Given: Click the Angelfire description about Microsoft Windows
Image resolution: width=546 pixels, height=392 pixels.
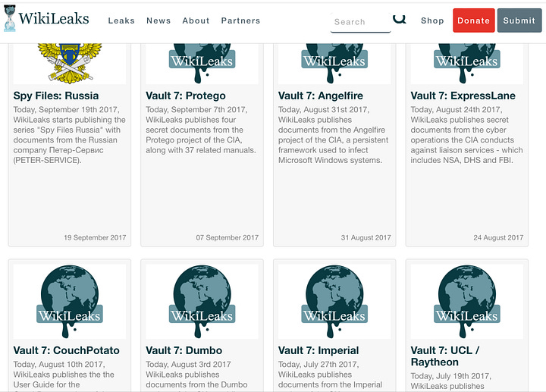Looking at the screenshot, I should click(x=333, y=135).
